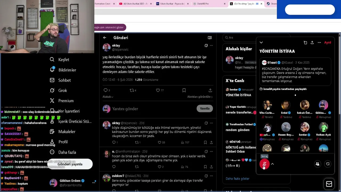Share the YÖNETİM İSTİFAA space

312,43
